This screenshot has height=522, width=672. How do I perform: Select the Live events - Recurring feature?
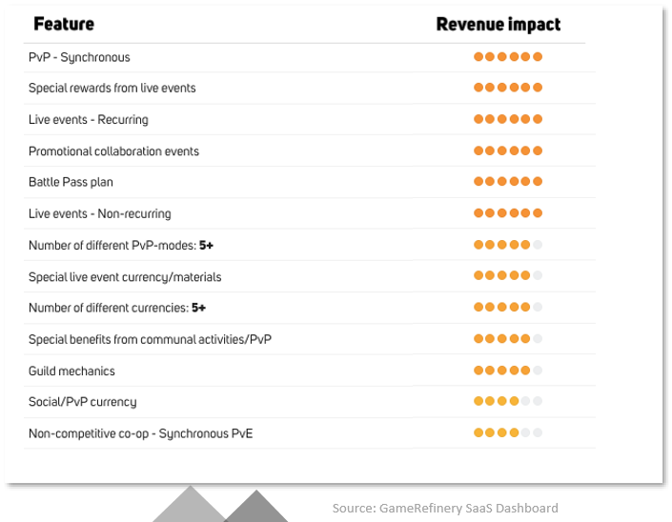click(88, 120)
